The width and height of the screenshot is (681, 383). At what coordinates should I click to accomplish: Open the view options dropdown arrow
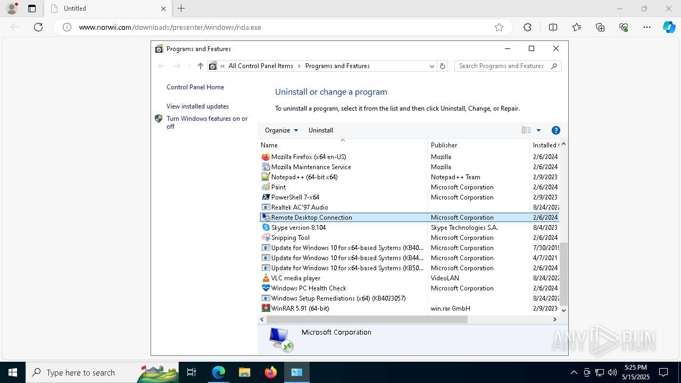(538, 130)
